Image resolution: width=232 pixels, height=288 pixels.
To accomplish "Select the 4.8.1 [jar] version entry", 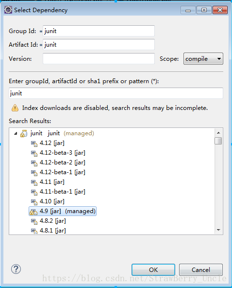I will point(53,231).
